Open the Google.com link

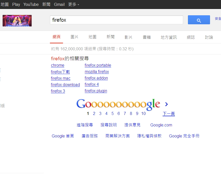point(161,125)
